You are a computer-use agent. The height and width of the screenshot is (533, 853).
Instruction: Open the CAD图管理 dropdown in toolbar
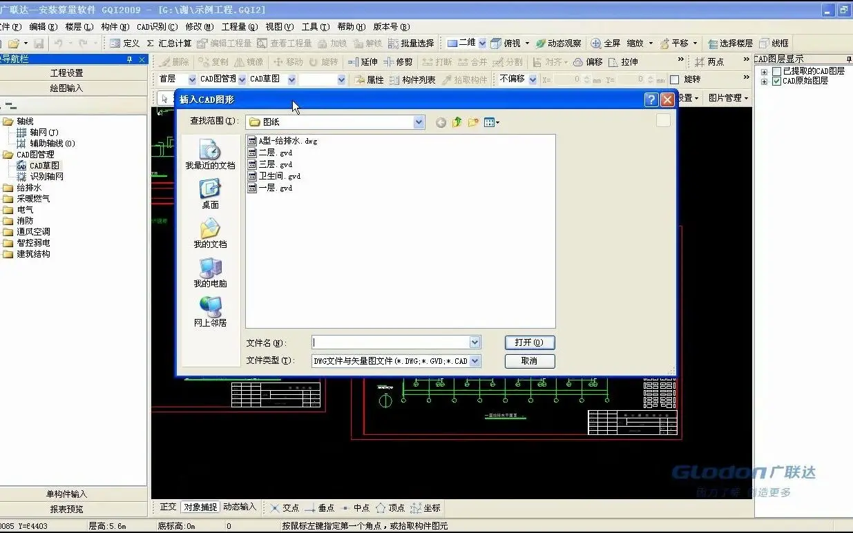242,80
